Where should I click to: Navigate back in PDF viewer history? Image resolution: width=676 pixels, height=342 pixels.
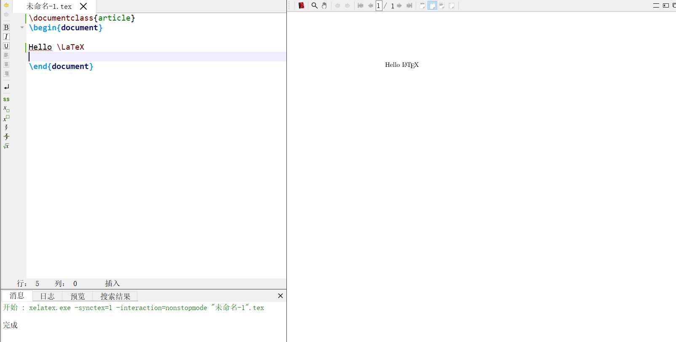(x=337, y=5)
